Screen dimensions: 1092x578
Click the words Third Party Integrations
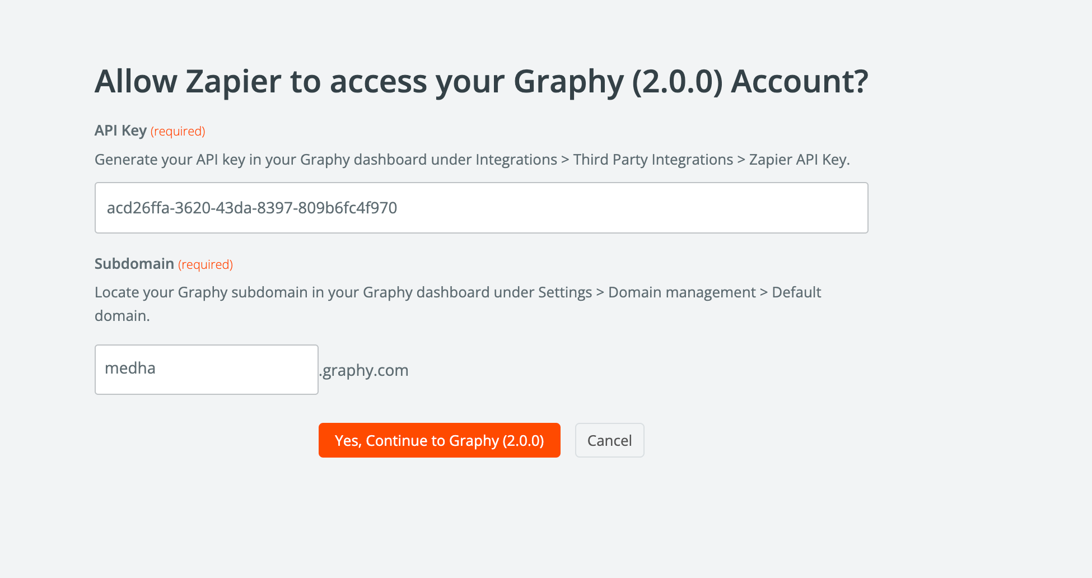coord(653,160)
